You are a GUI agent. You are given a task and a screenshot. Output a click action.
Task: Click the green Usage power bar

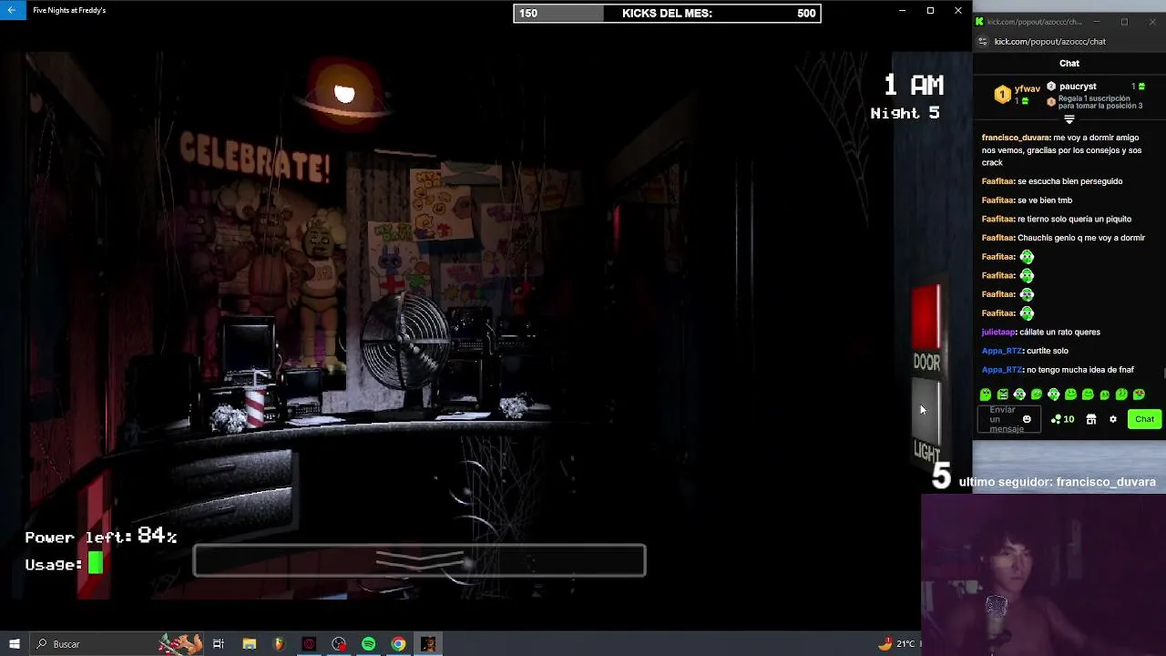[95, 565]
